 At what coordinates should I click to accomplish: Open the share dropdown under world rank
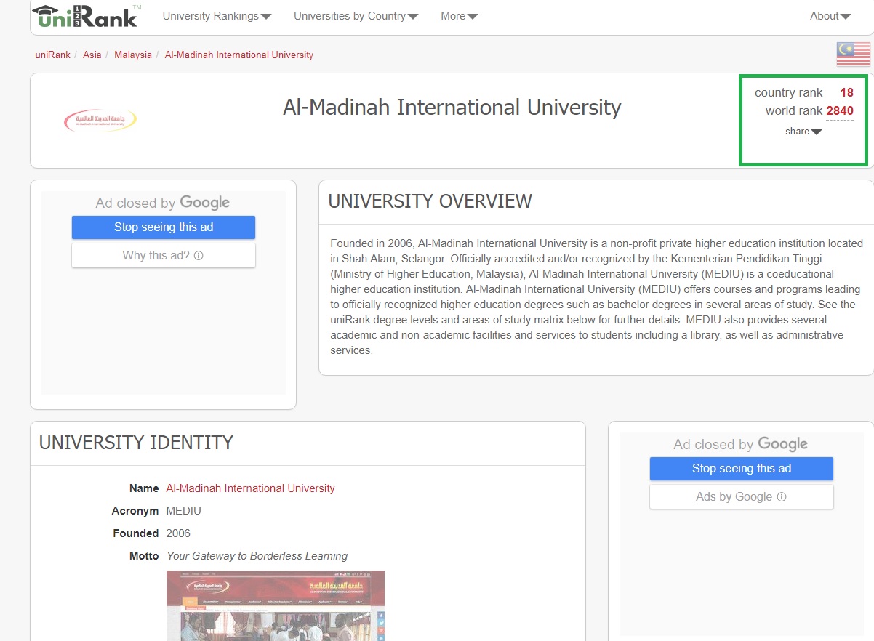coord(803,132)
